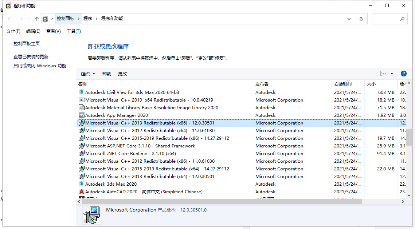Open the 编辑(E) menu
Viewport: 415px width, 229px height.
[33, 31]
